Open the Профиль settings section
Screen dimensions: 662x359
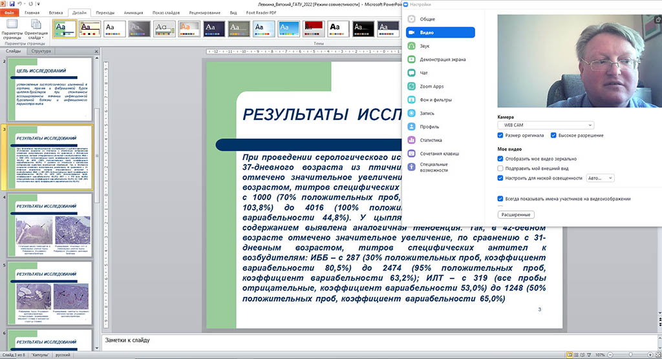[440, 127]
